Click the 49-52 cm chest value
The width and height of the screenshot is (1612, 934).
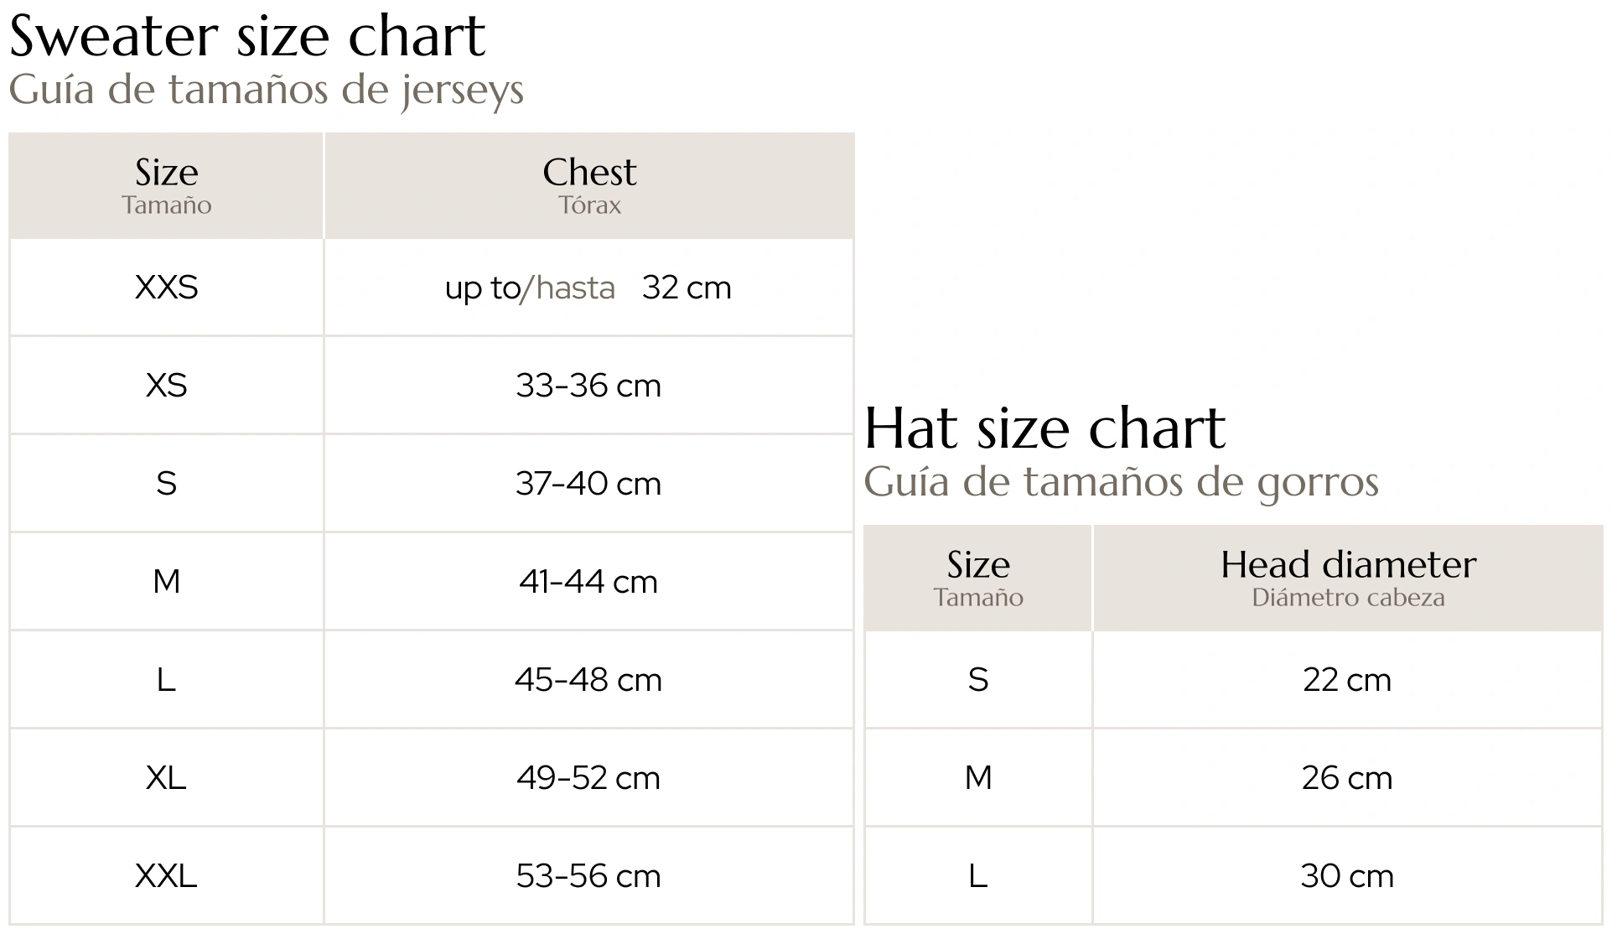(588, 778)
